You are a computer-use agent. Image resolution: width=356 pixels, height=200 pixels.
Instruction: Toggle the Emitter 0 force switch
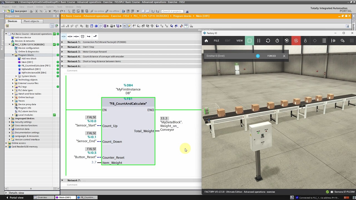(x=258, y=56)
